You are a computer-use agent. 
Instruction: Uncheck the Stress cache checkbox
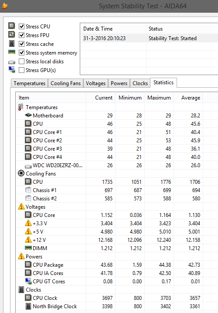(21, 44)
